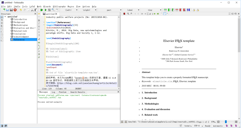Open the 87% zoom dropdown in viewer

pyautogui.click(x=213, y=122)
